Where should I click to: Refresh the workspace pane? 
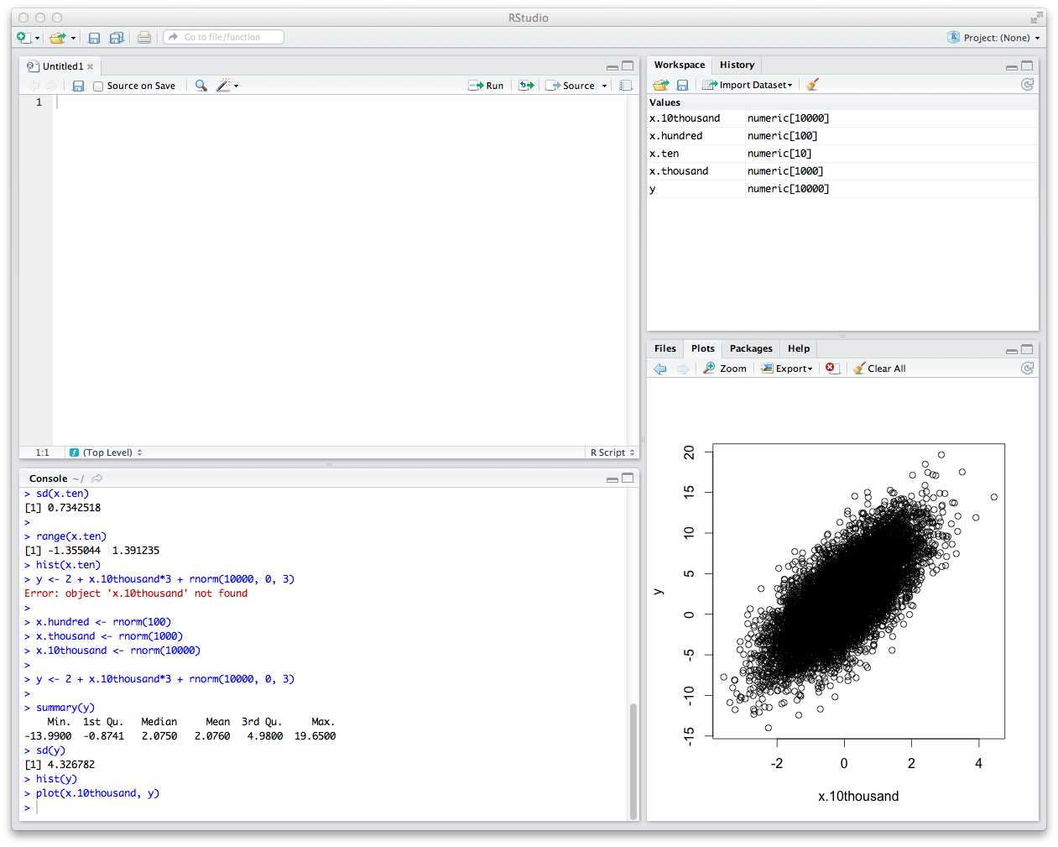click(x=1027, y=85)
